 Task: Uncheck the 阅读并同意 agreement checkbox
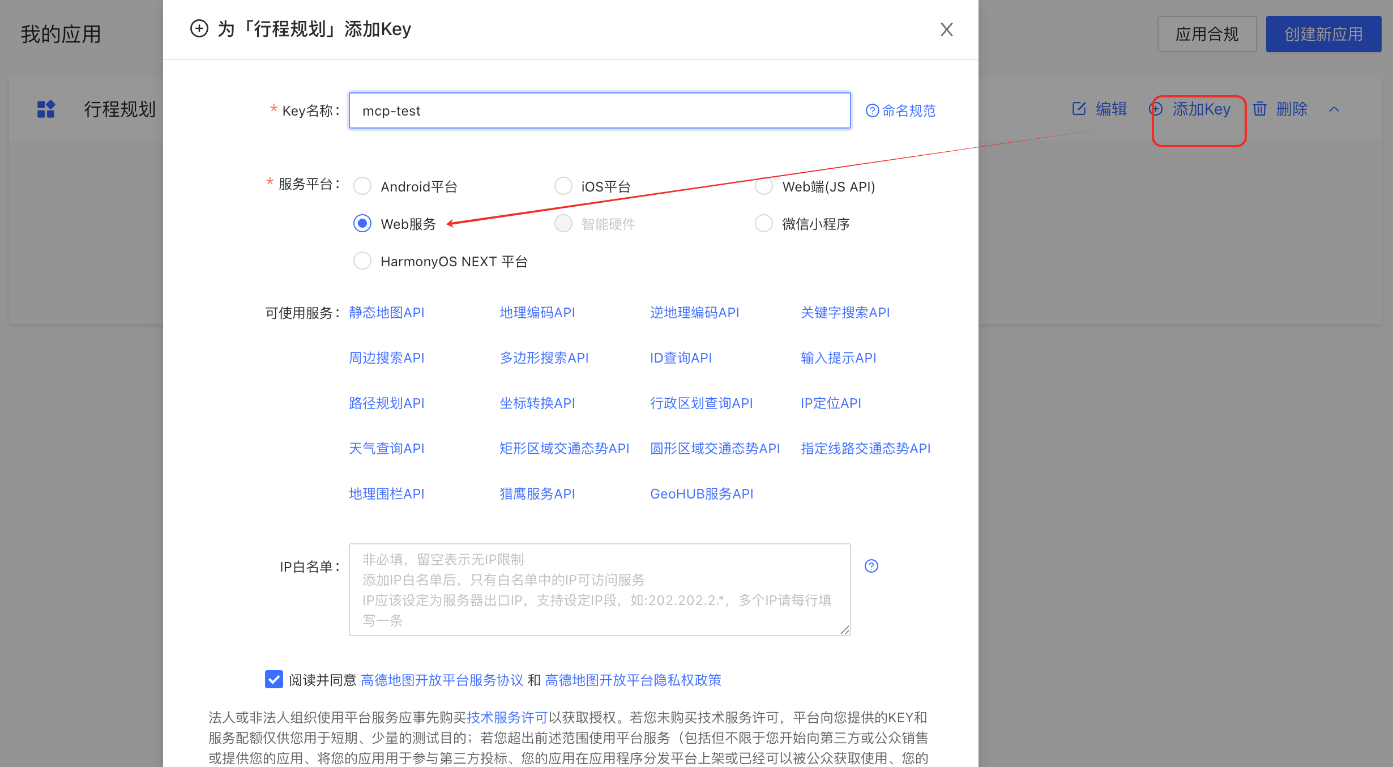click(274, 679)
